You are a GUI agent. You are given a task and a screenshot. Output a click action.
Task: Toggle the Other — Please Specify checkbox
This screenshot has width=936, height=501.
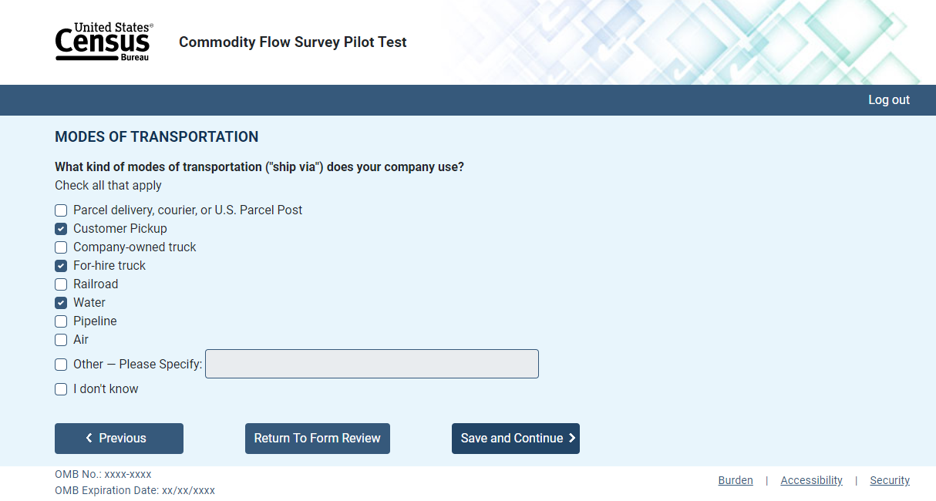tap(61, 365)
